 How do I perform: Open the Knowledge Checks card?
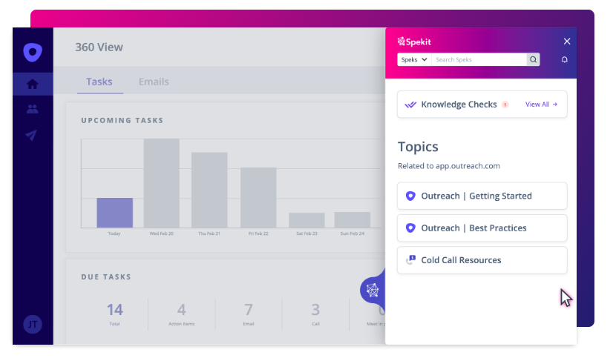coord(482,105)
